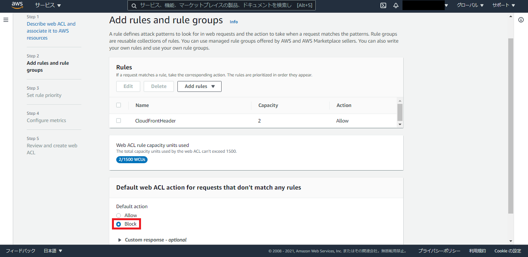
Task: Click the CloudFrontHeader rule name
Action: pos(155,121)
